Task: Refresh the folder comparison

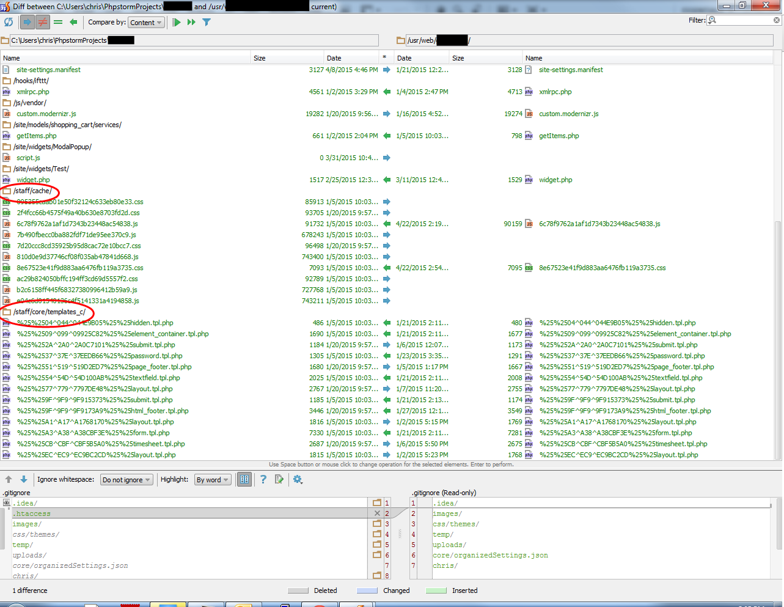Action: (x=9, y=21)
